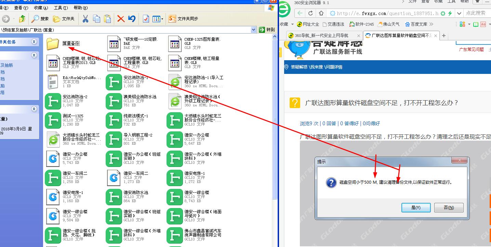The height and width of the screenshot is (247, 491).
Task: Click the lightning speed-mode icon
Action: pos(450,13)
